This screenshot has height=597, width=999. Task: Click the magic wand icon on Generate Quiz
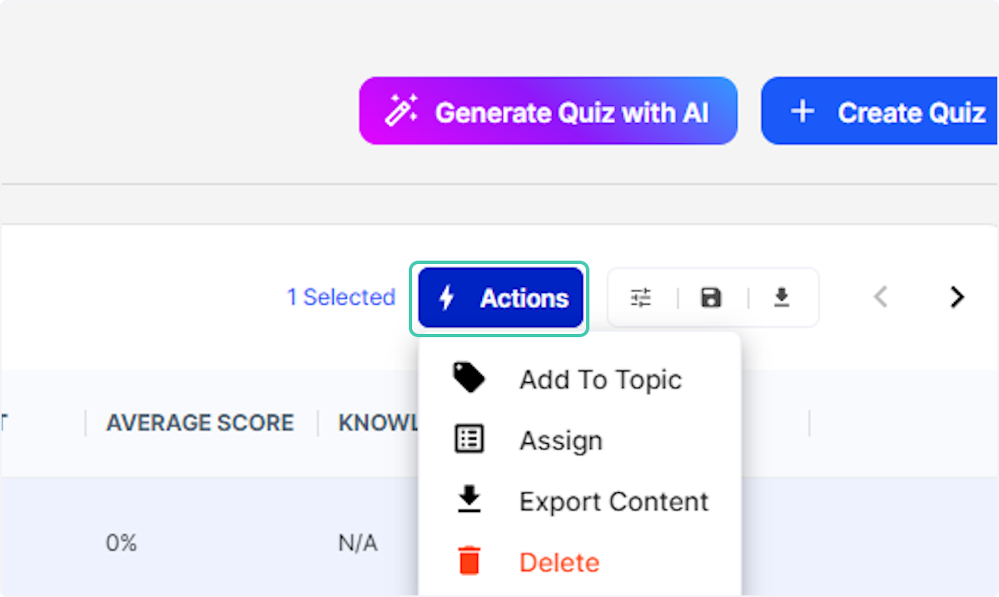click(401, 110)
